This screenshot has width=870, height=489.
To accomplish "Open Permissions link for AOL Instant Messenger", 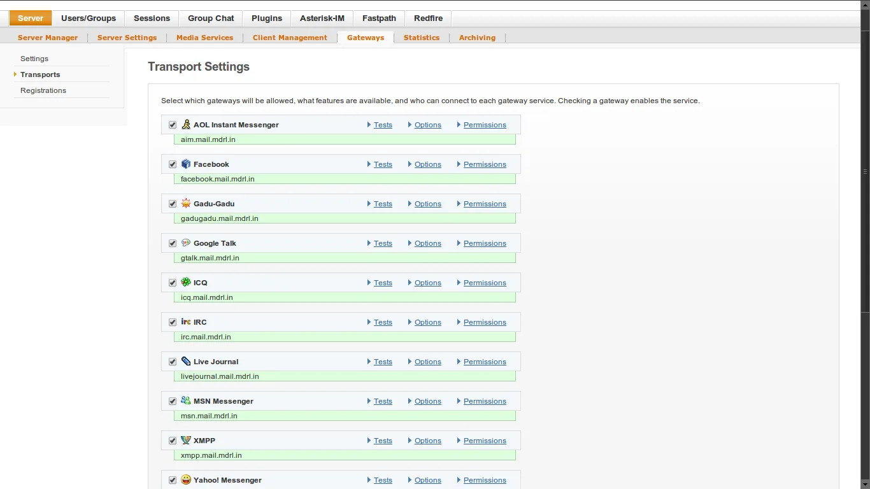I will pyautogui.click(x=485, y=125).
